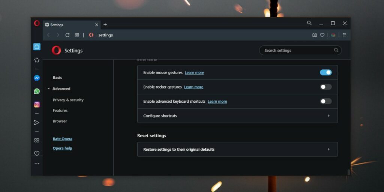Open Instagram sidebar panel
Viewport: 384px width, 192px height.
tap(37, 105)
